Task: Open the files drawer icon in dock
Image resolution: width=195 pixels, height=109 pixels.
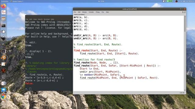Action: [x=3, y=19]
